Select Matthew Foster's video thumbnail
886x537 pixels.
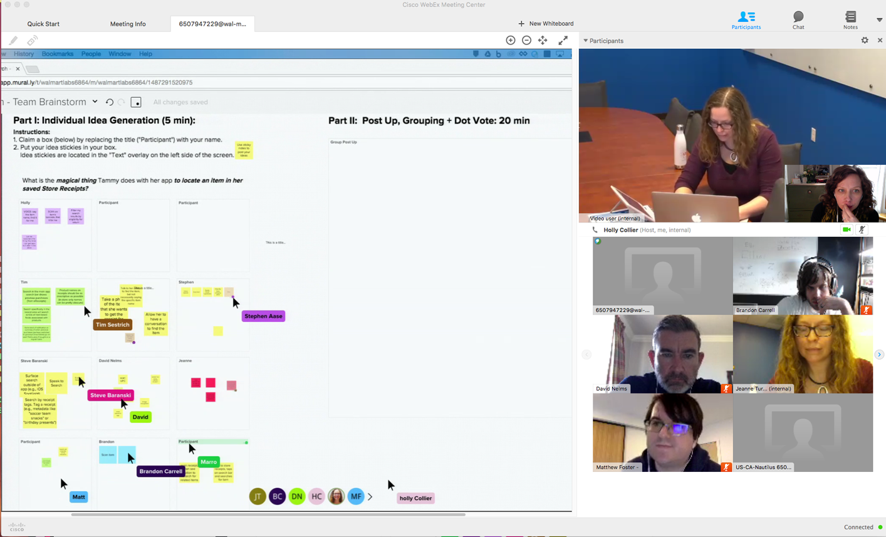pyautogui.click(x=662, y=432)
